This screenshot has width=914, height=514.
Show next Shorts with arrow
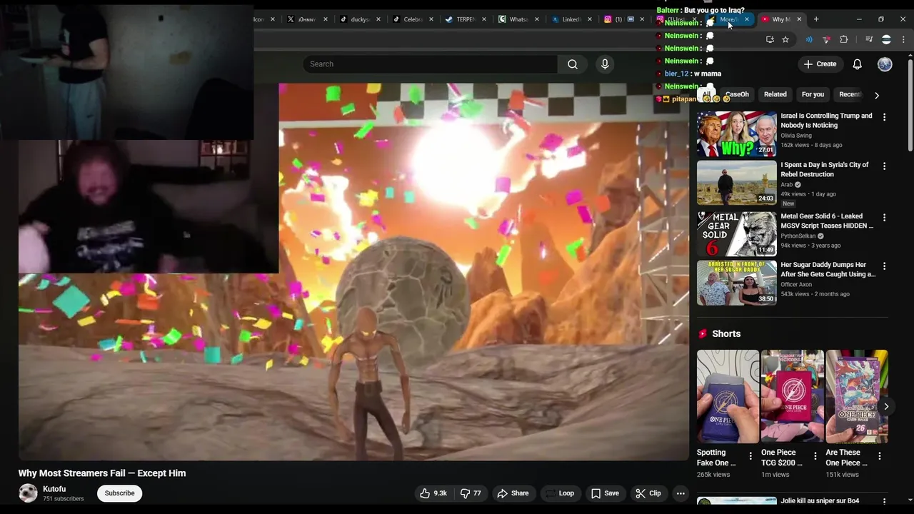(886, 406)
